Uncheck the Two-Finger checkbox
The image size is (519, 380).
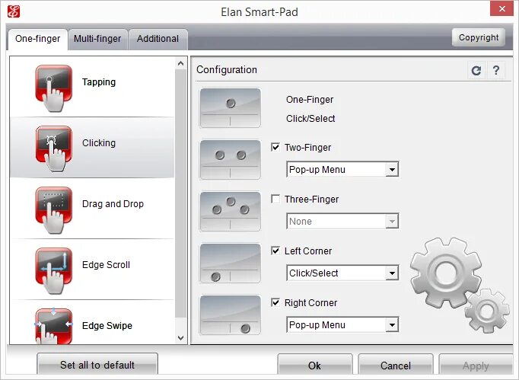tap(275, 147)
